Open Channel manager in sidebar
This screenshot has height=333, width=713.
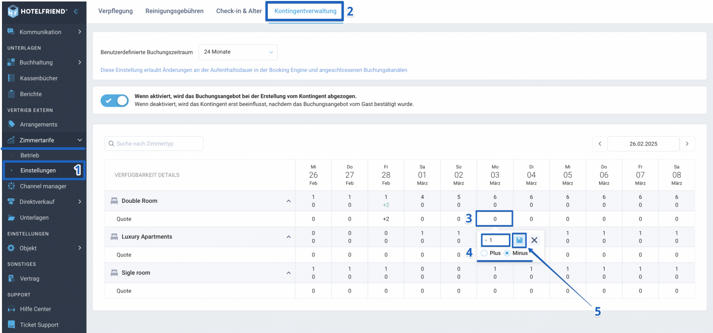coord(43,186)
